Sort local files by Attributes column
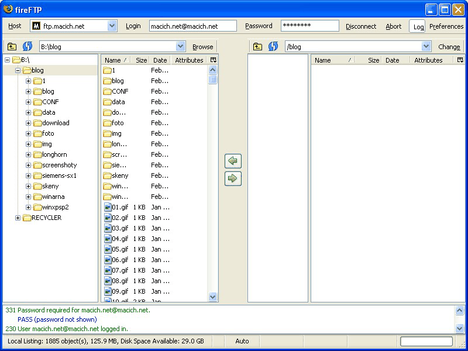Screen dimensions: 468x351 [x=189, y=60]
